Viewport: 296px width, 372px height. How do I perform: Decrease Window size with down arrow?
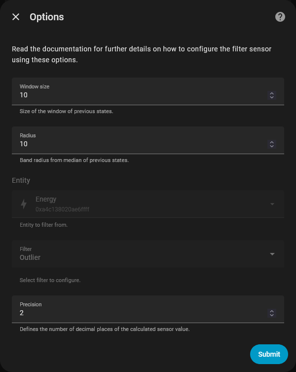271,97
